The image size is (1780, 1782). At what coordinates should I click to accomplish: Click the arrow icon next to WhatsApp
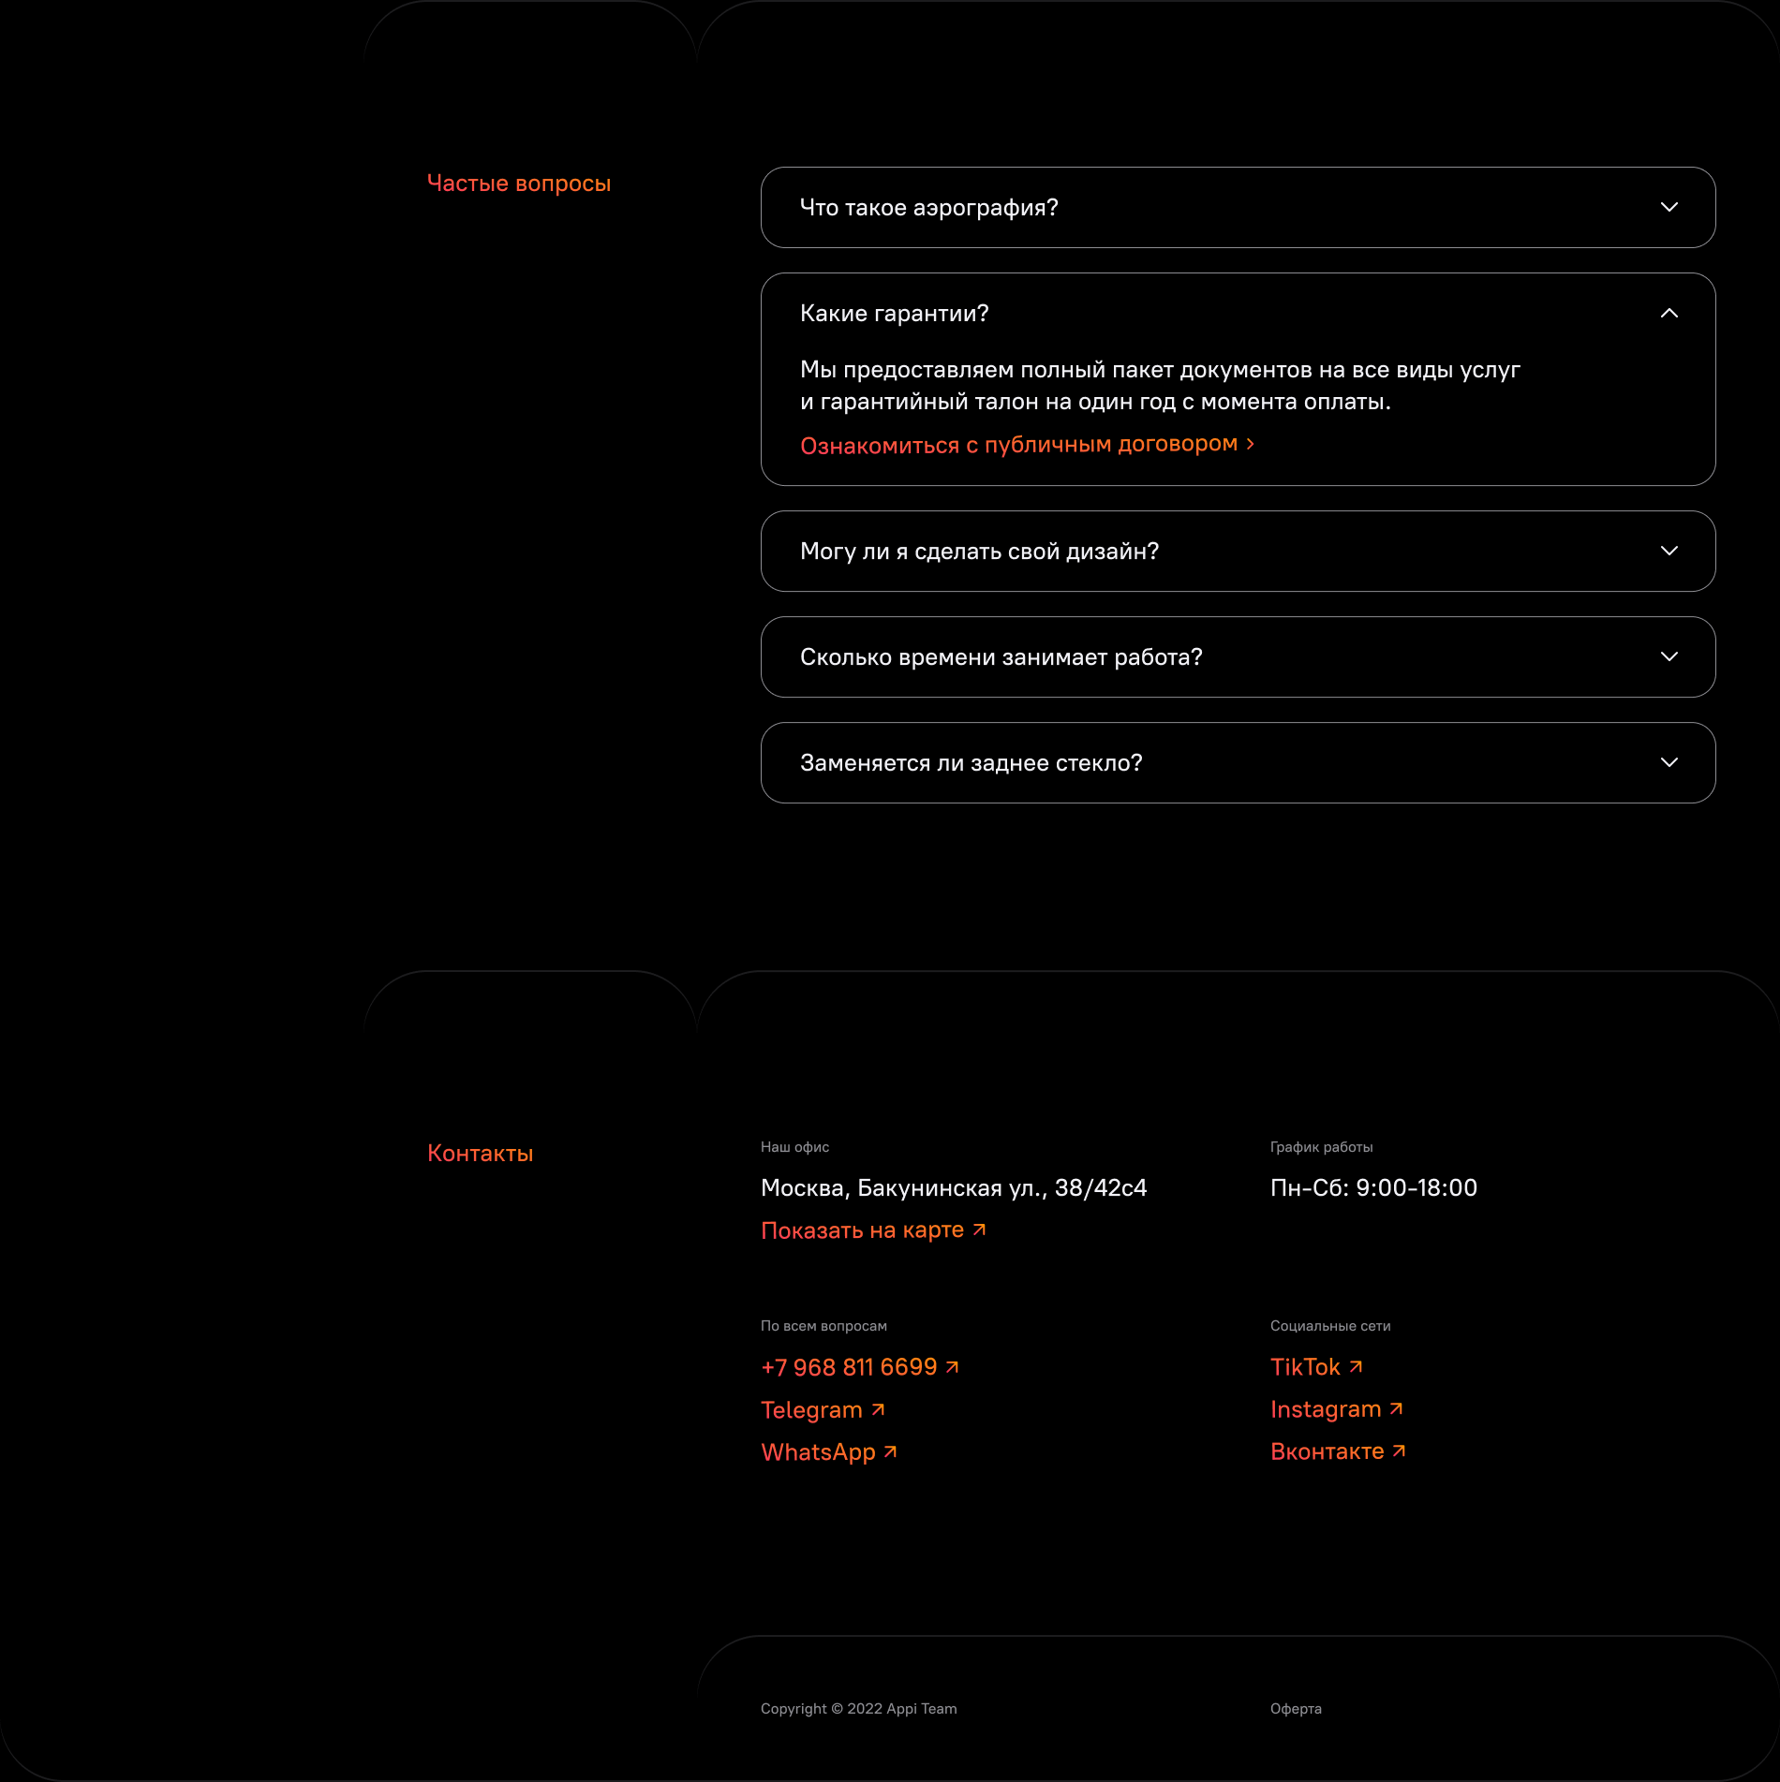click(891, 1451)
